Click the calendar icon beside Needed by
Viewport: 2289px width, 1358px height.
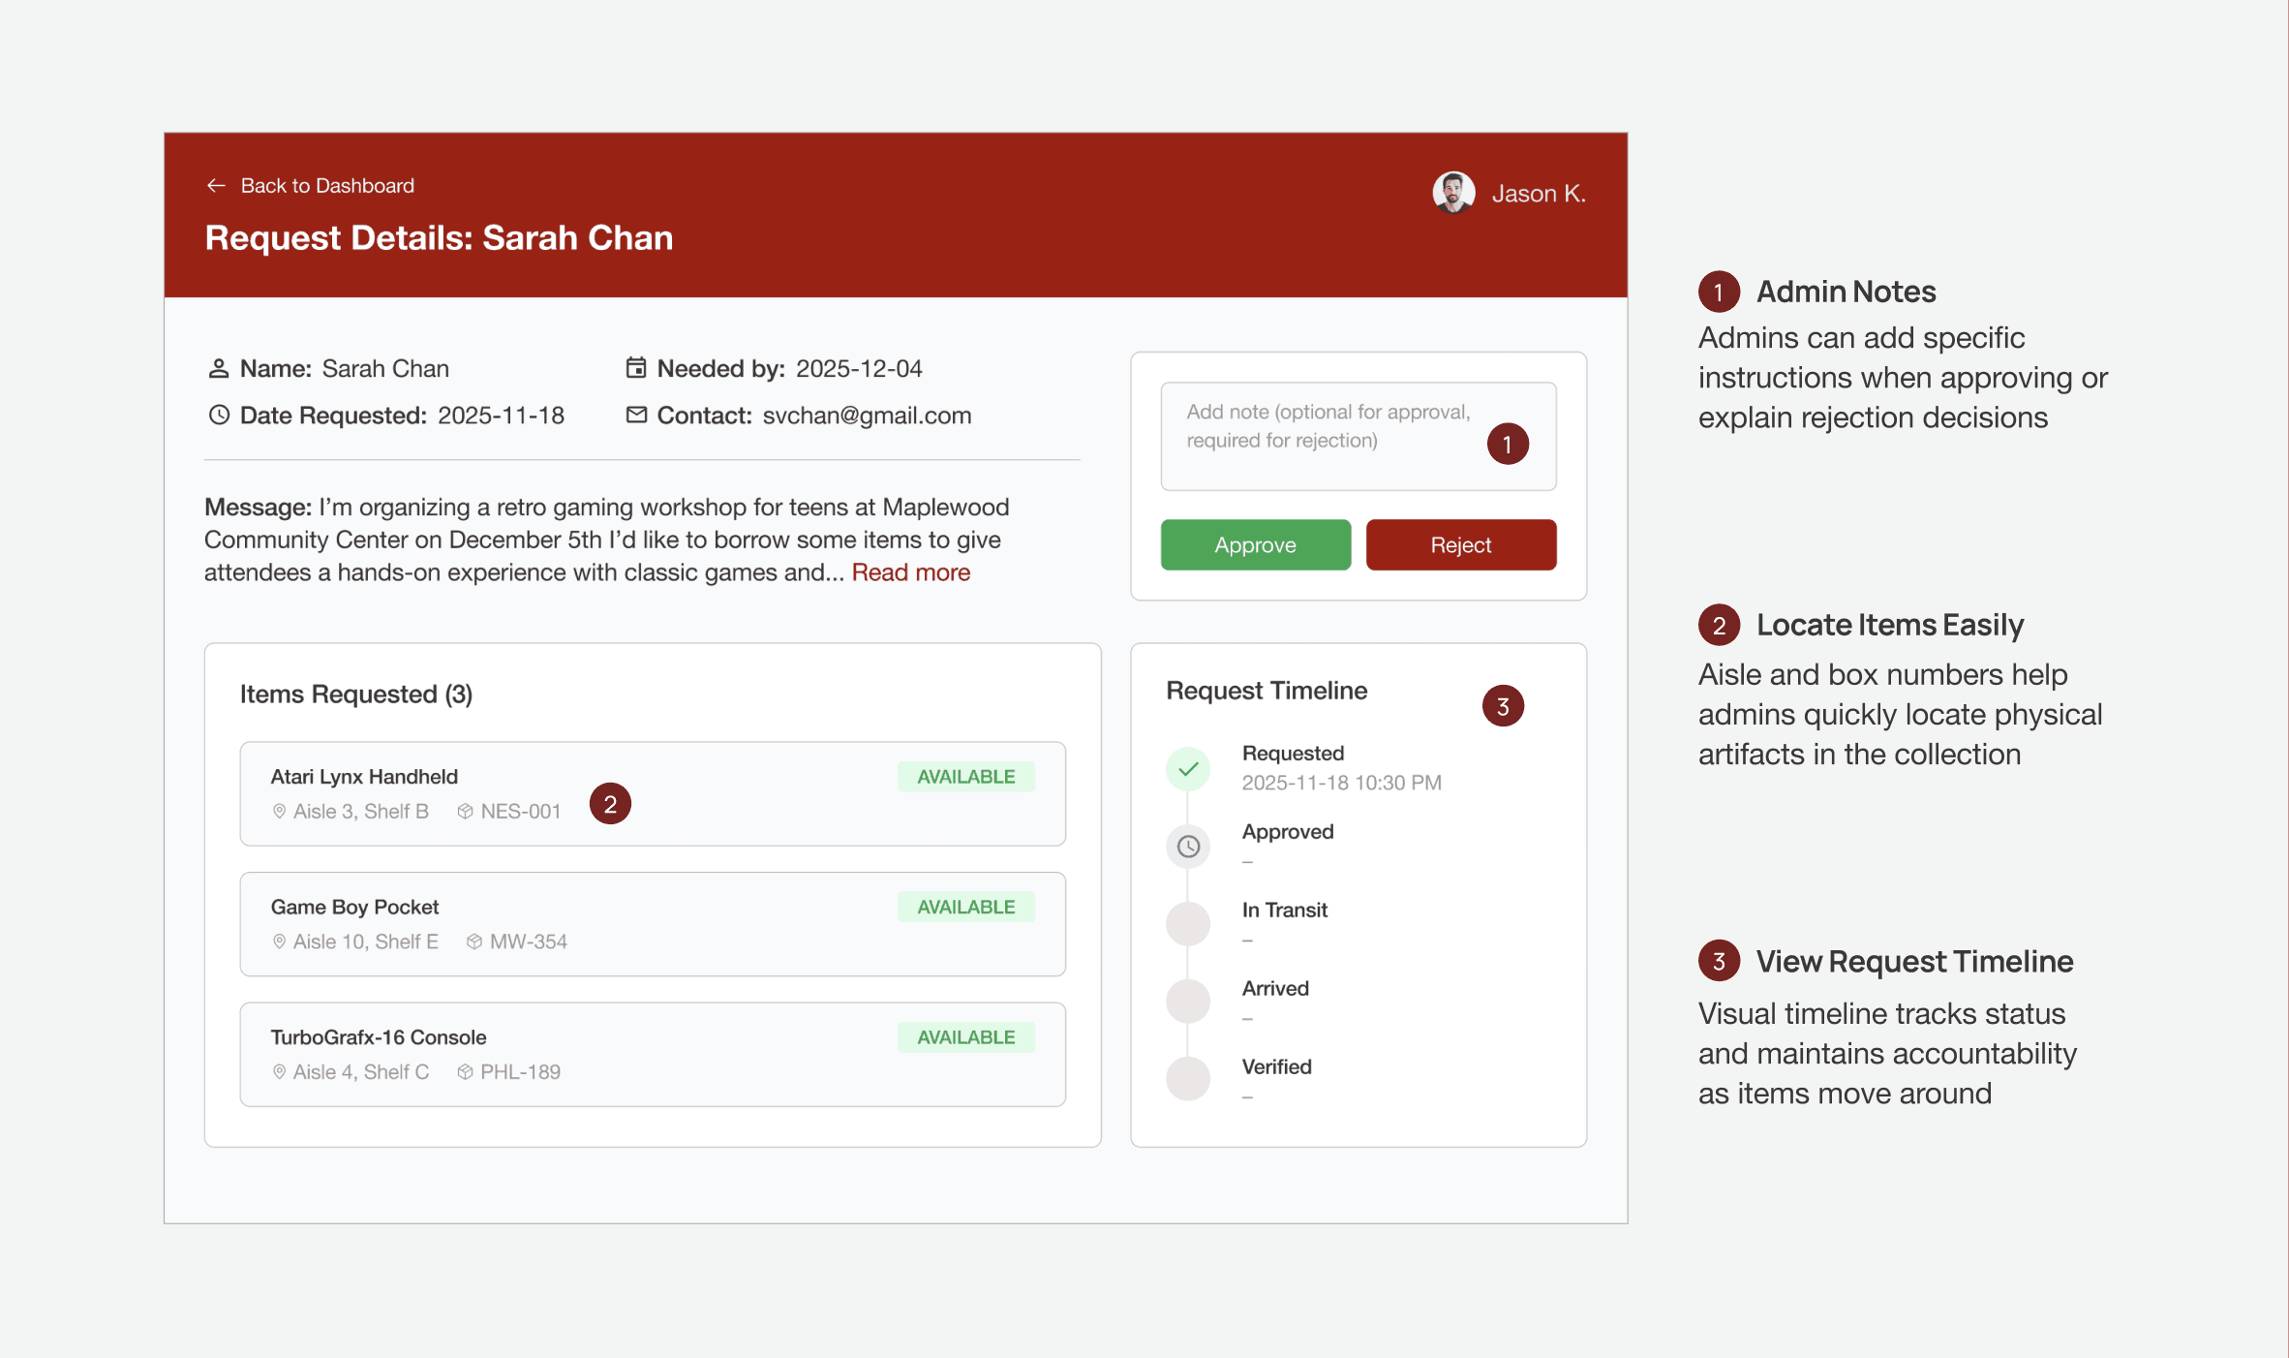[x=636, y=368]
